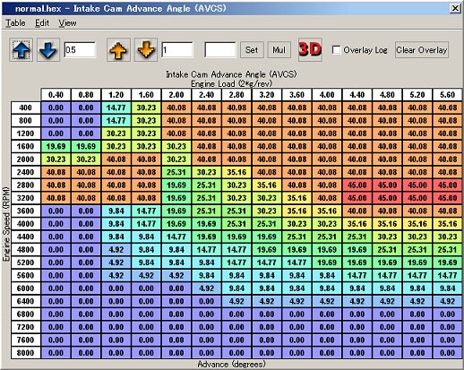
Task: Click the blue up arrow increment icon
Action: click(21, 50)
